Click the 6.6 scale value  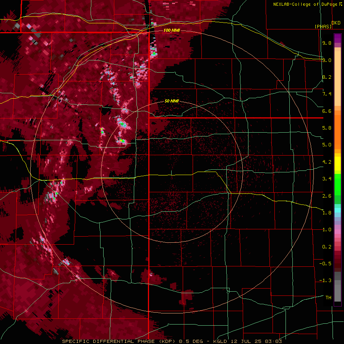pyautogui.click(x=327, y=111)
